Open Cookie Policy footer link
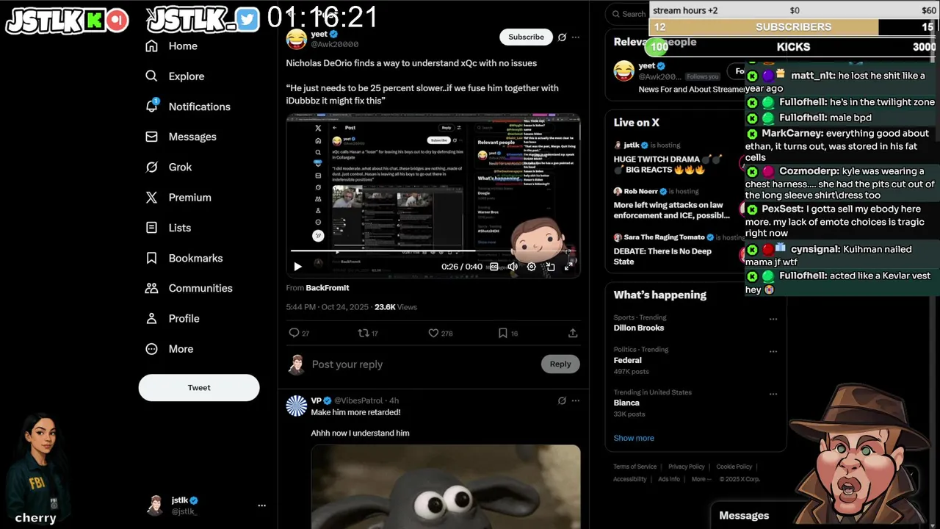The width and height of the screenshot is (940, 529). tap(734, 467)
